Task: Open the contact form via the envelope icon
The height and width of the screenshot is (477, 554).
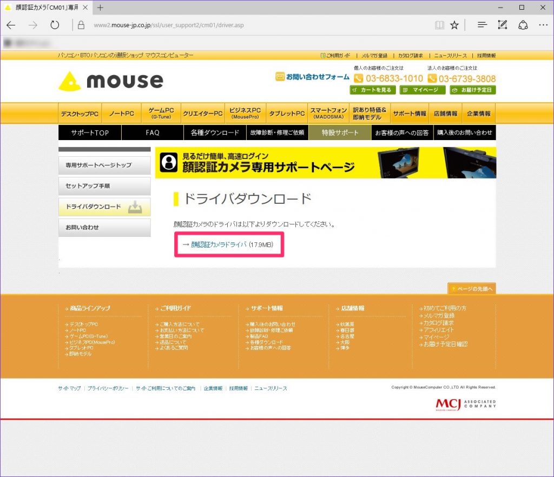Action: click(280, 77)
